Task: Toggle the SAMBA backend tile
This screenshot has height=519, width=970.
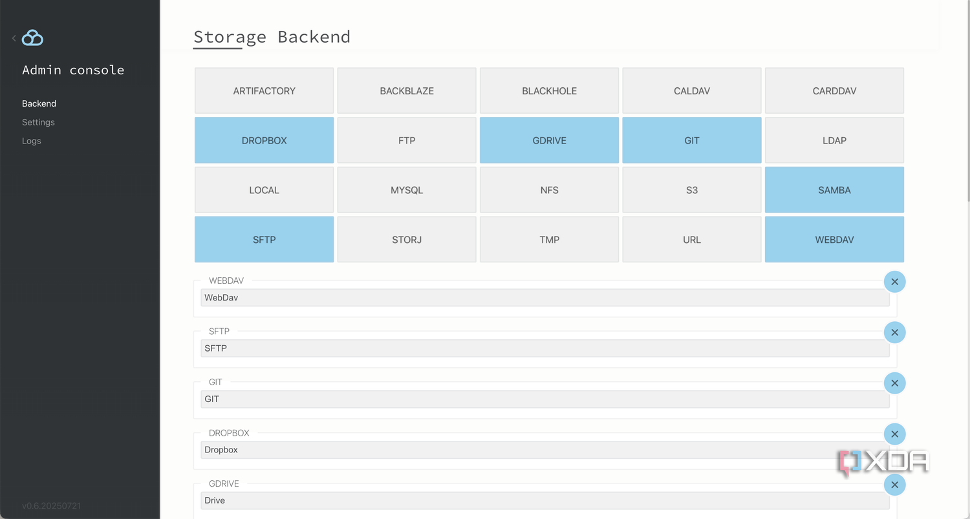Action: tap(834, 190)
